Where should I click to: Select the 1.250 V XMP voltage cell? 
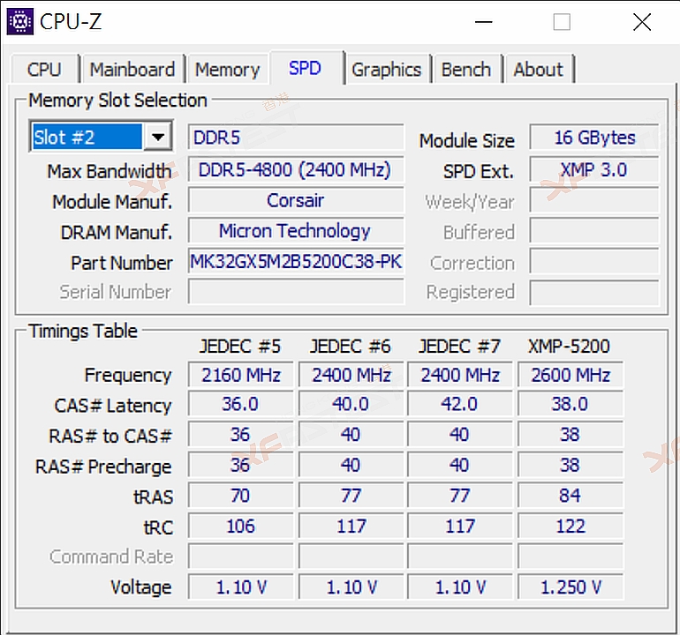(570, 587)
